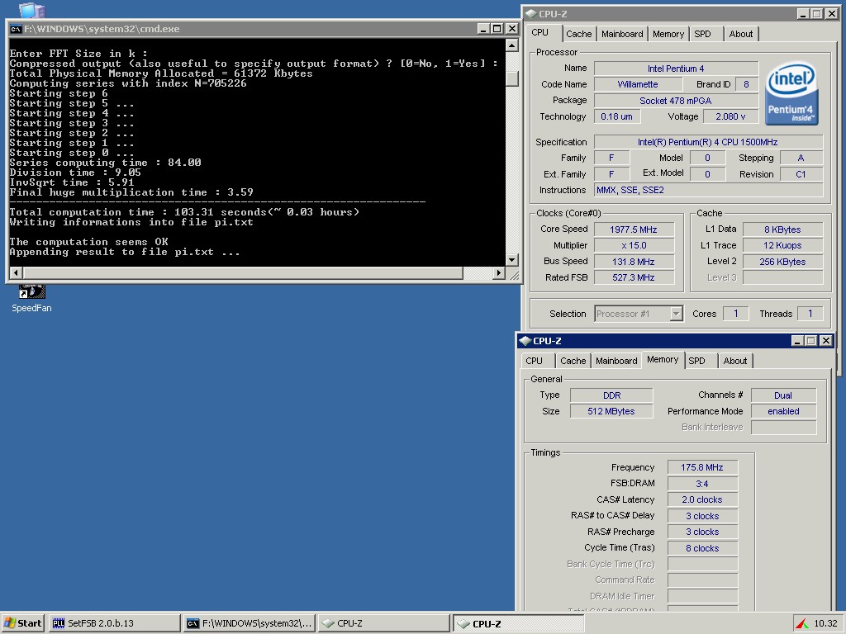Open the Cache tab in the lower CPU-Z window
846x634 pixels.
[573, 361]
